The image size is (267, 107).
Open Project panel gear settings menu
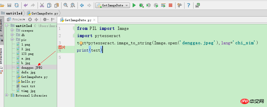(x=46, y=19)
